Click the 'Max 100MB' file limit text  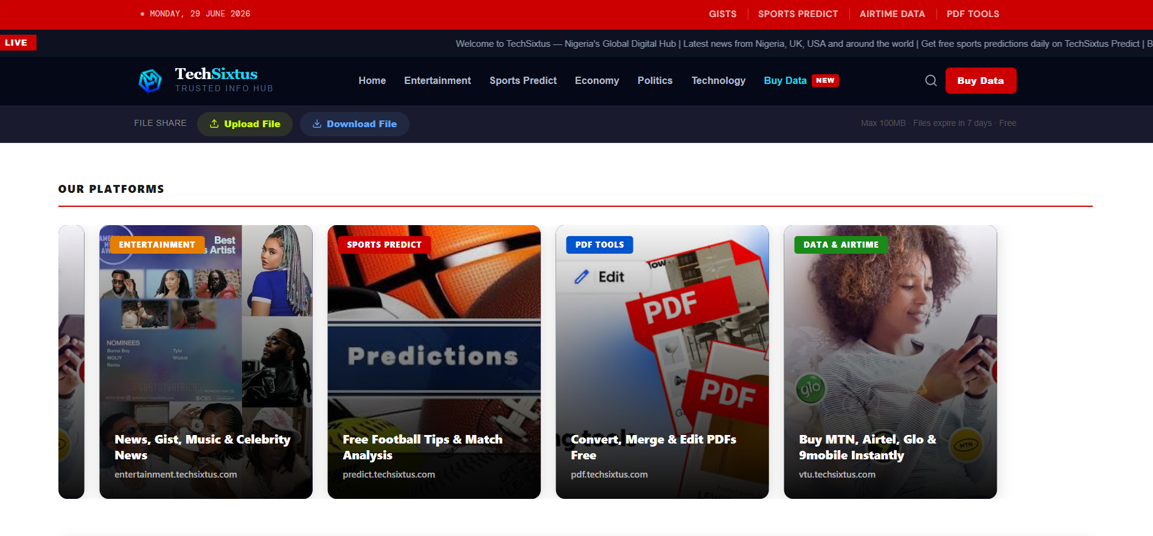tap(883, 123)
